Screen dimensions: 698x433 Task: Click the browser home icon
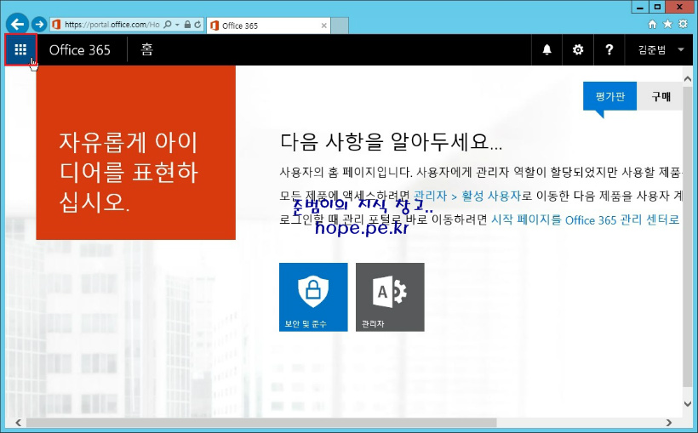[x=652, y=24]
